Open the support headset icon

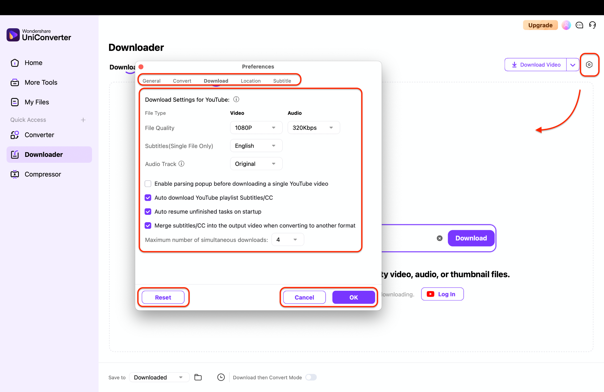pos(592,25)
